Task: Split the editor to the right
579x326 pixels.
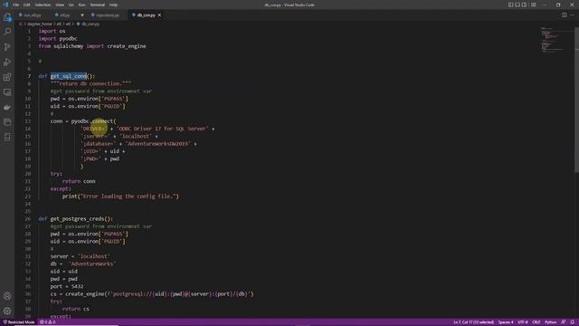Action: pos(565,15)
